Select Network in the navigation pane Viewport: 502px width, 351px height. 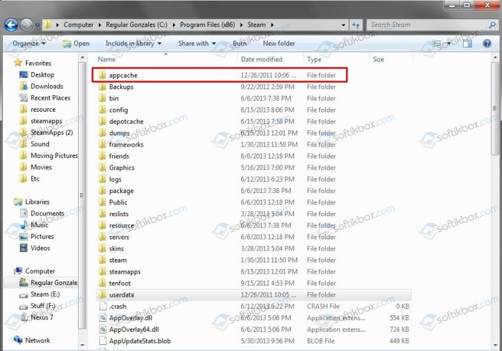click(x=32, y=340)
